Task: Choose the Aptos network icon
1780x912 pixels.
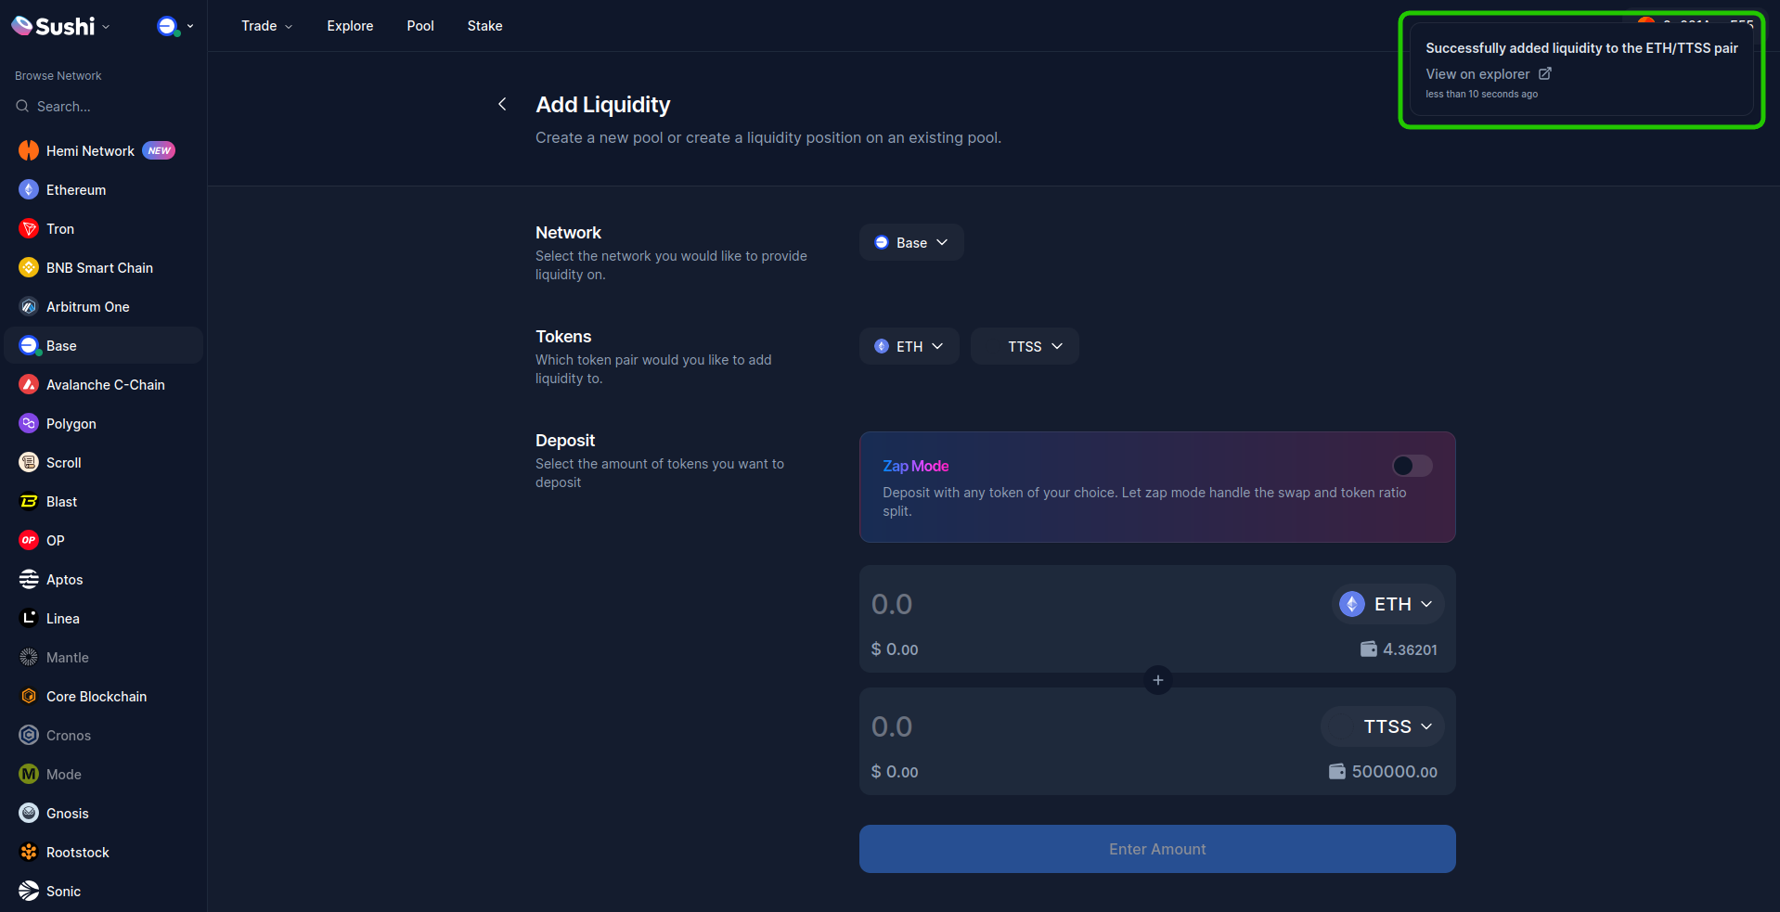Action: 29,579
